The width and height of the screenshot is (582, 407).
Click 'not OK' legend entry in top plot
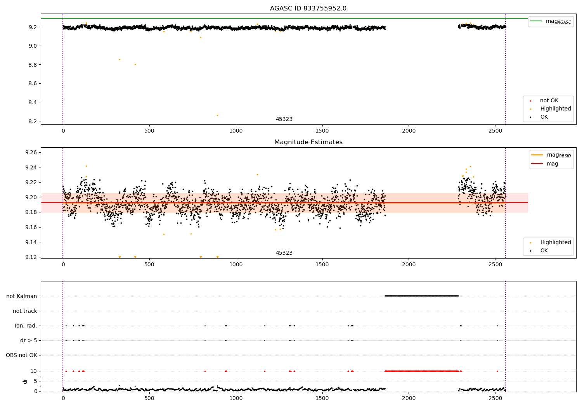point(549,101)
